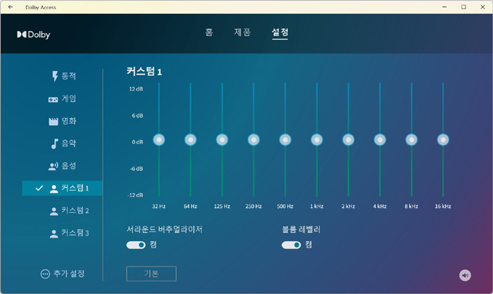The height and width of the screenshot is (294, 493).
Task: Open 커스텀 3 profile icon
Action: point(54,233)
